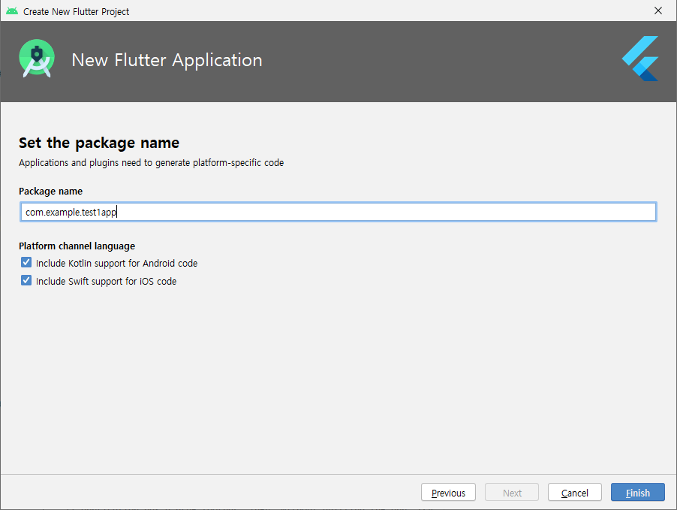Click the 'Set the package name' heading
The width and height of the screenshot is (677, 510).
pos(99,143)
